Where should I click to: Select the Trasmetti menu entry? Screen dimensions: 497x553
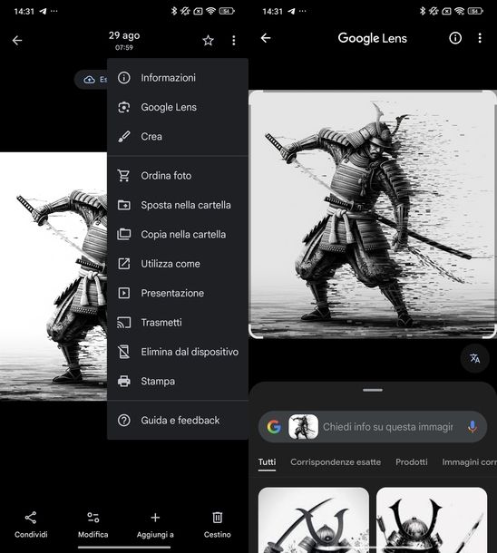click(178, 323)
